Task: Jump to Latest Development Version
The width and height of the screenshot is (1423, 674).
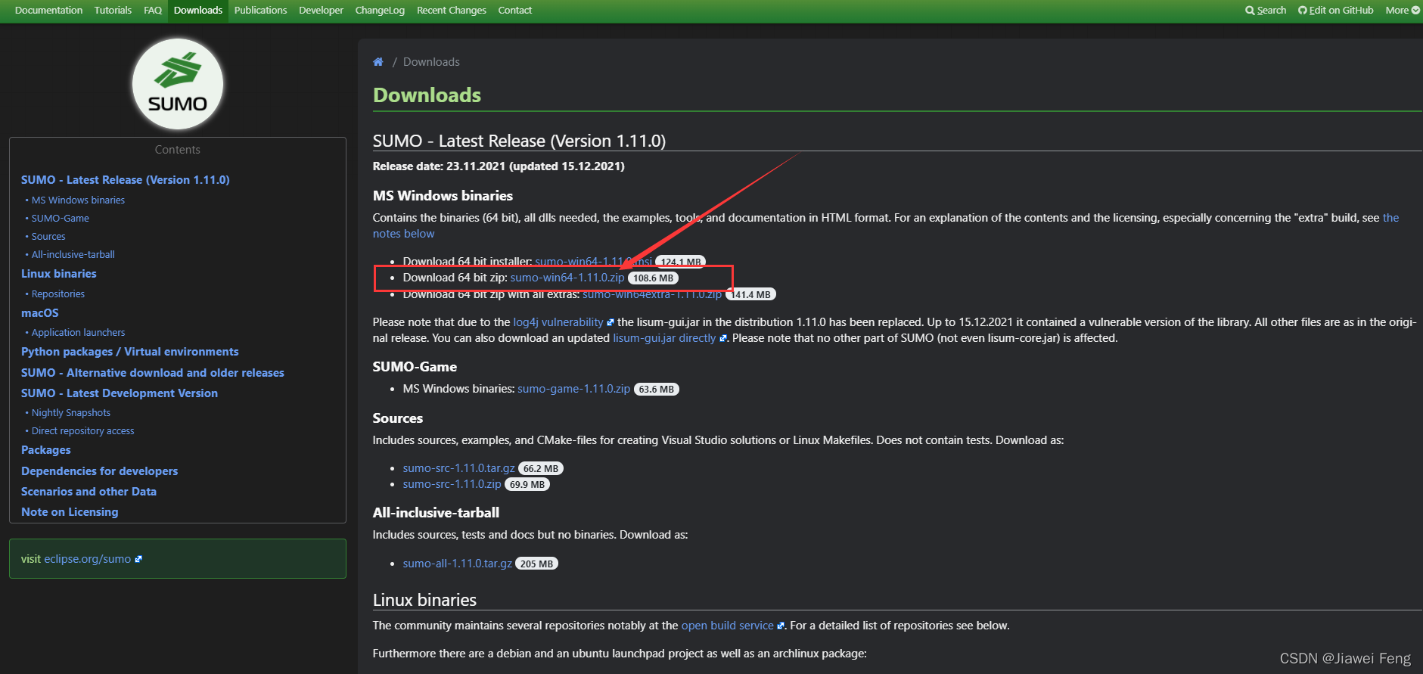Action: (120, 393)
